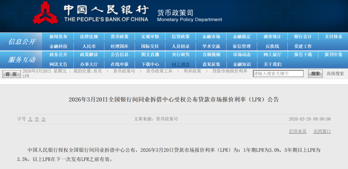Open the 新闻发布 menu item
The width and height of the screenshot is (348, 169).
tap(58, 37)
